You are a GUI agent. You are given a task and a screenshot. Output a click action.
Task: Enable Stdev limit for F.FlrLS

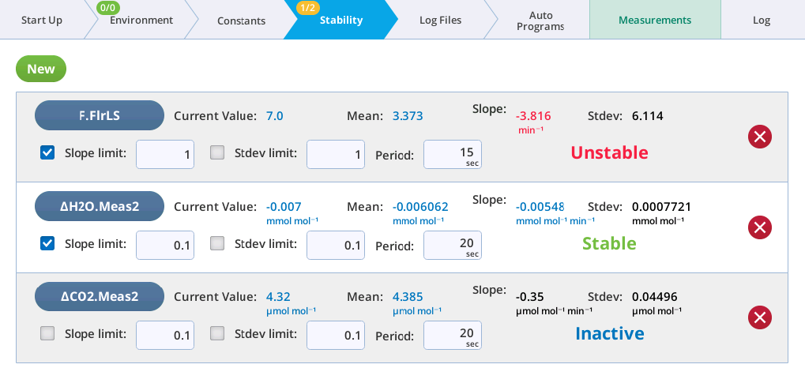tap(217, 153)
